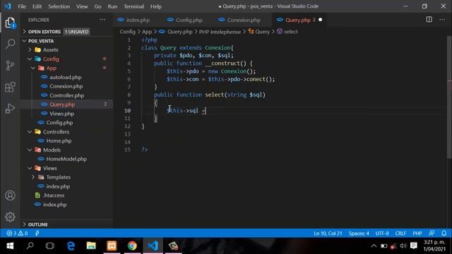The height and width of the screenshot is (254, 452).
Task: Change indentation via Spaces: 4
Action: click(359, 234)
